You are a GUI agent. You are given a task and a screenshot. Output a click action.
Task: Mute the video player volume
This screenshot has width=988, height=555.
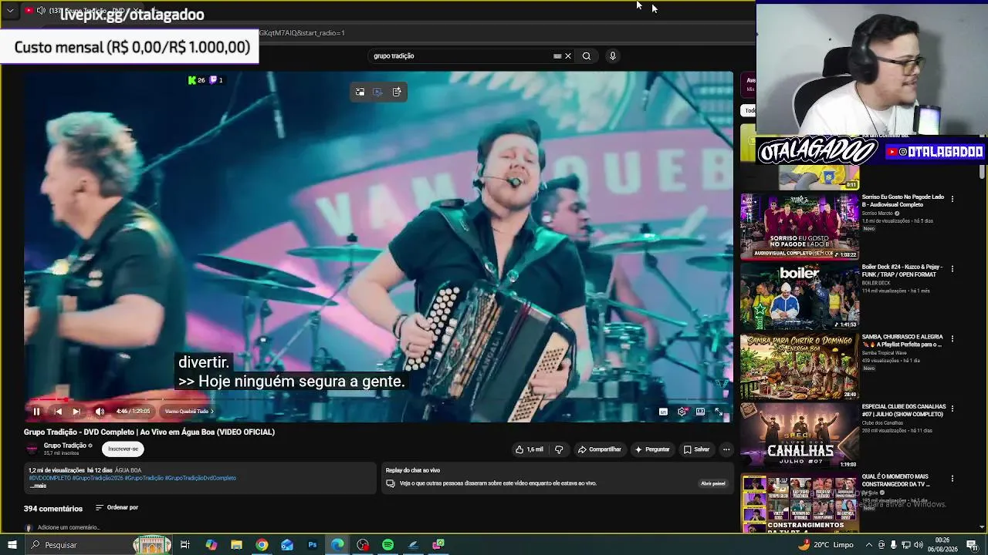point(100,412)
